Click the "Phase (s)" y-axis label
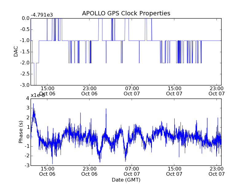 point(21,132)
